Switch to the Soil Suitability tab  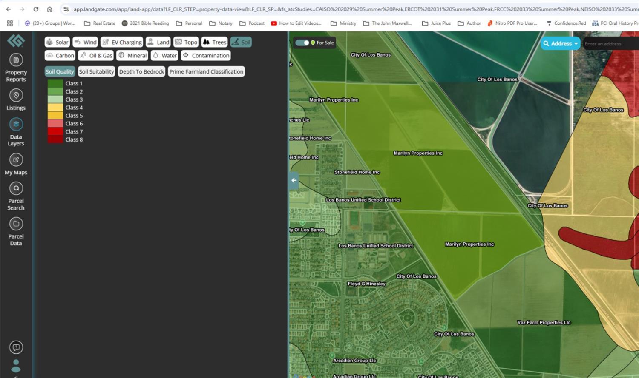pos(97,72)
